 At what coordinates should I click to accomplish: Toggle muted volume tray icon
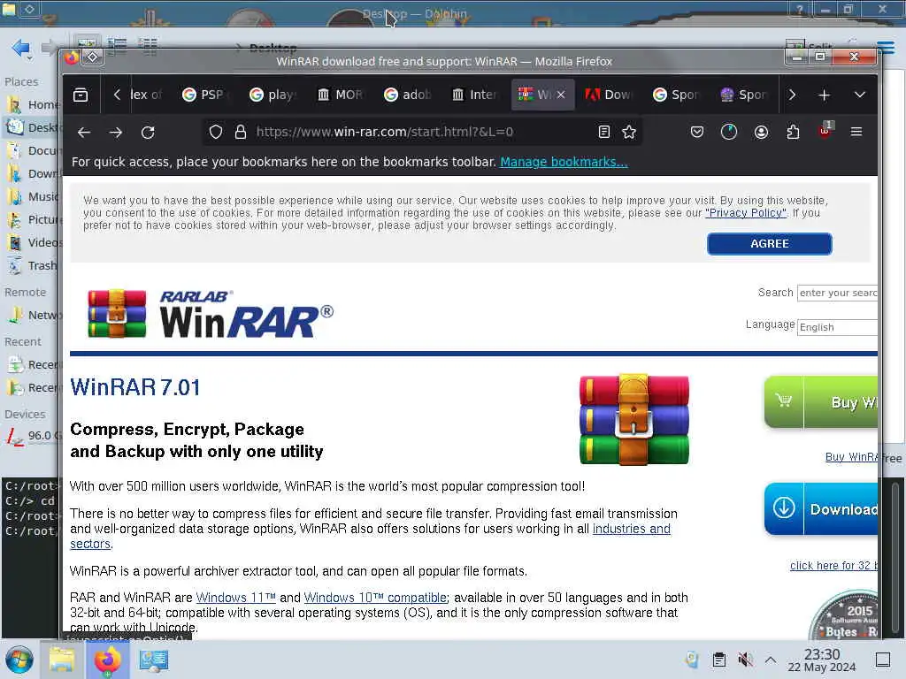pyautogui.click(x=745, y=660)
